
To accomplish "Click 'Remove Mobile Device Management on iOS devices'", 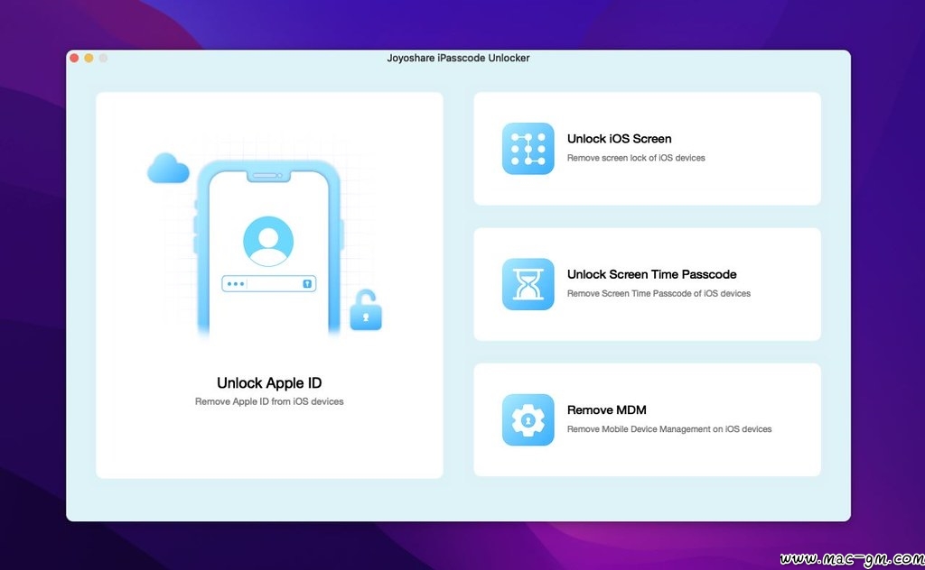I will click(x=669, y=429).
